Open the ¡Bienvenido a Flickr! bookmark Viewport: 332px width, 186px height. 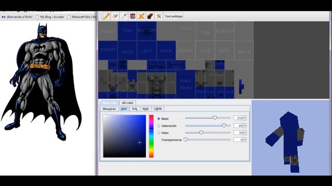point(17,17)
